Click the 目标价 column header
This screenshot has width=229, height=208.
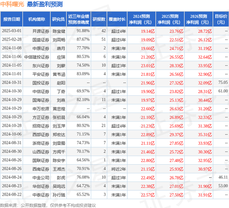pyautogui.click(x=221, y=19)
